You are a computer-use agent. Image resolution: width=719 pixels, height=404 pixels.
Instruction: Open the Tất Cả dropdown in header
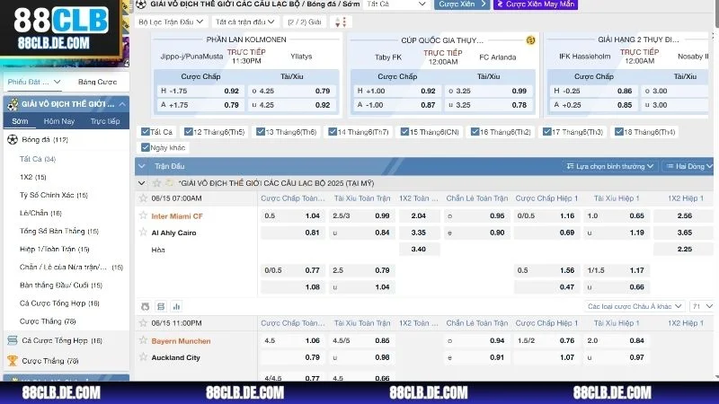396,4
